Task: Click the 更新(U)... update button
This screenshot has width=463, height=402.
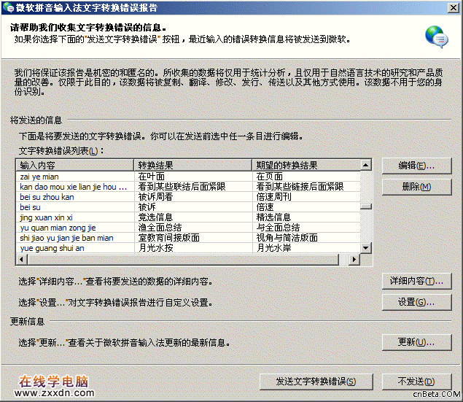Action: (x=416, y=342)
